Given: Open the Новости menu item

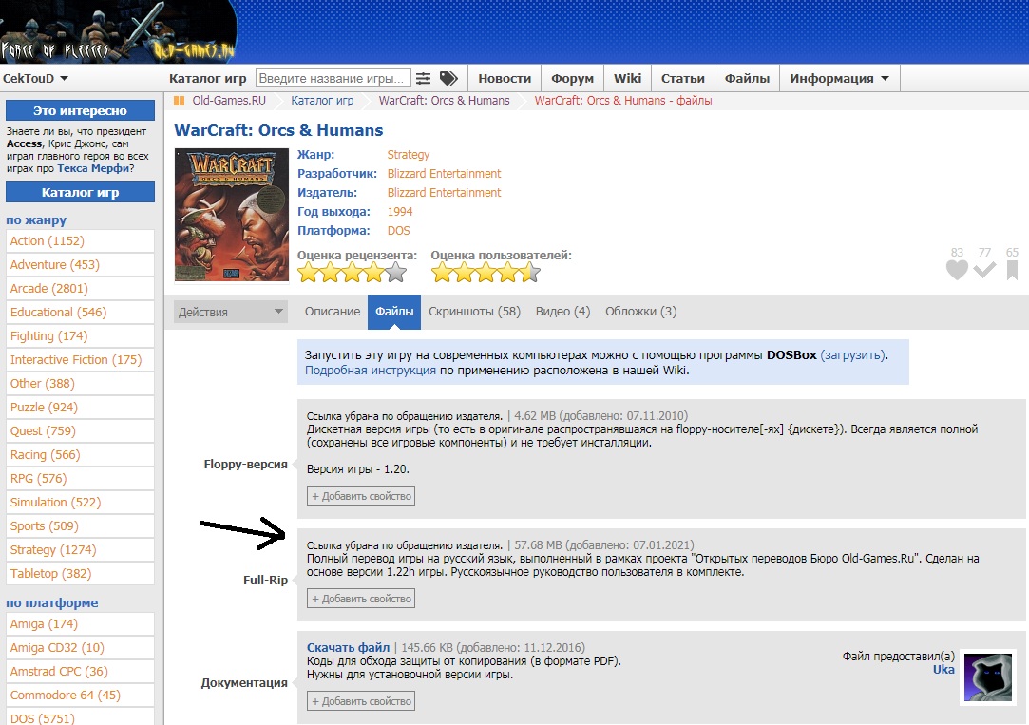Looking at the screenshot, I should point(505,78).
